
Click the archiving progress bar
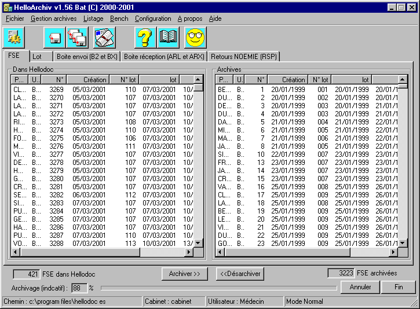[x=218, y=288]
